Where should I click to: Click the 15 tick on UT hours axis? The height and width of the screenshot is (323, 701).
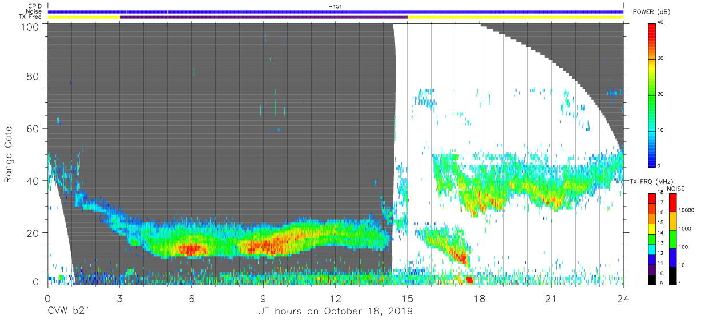click(x=408, y=297)
